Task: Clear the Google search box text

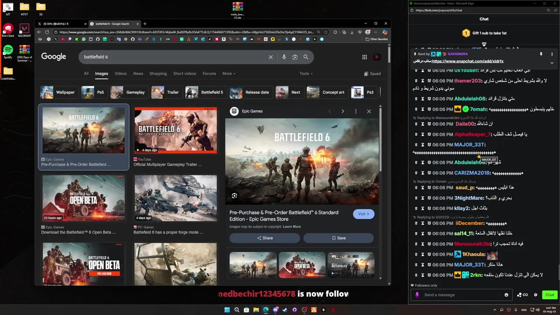Action: (270, 57)
